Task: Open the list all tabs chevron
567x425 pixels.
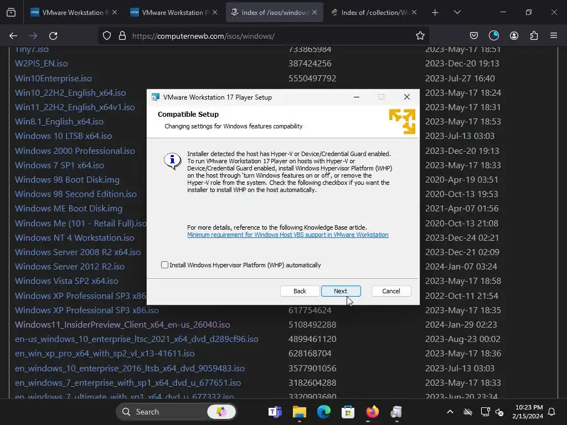Action: (x=457, y=13)
